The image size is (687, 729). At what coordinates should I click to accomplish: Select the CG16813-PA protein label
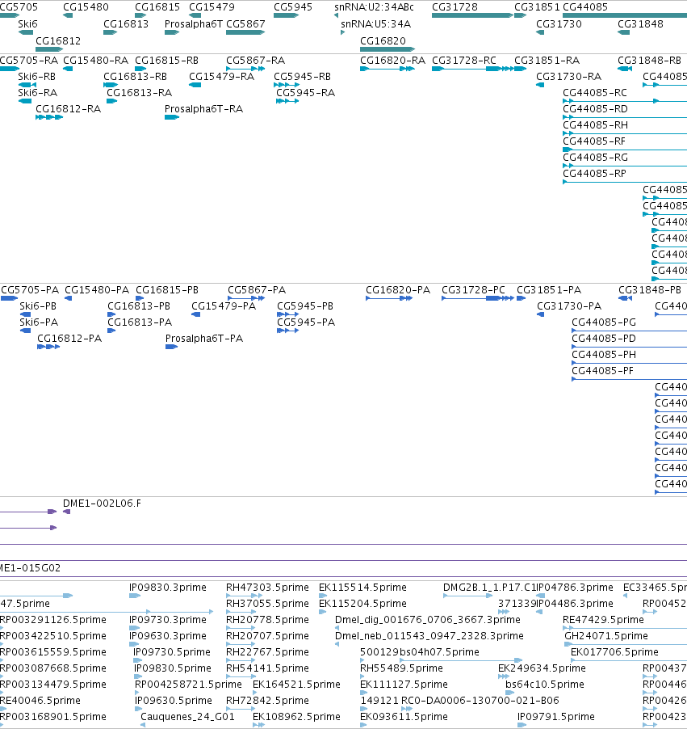click(x=140, y=322)
